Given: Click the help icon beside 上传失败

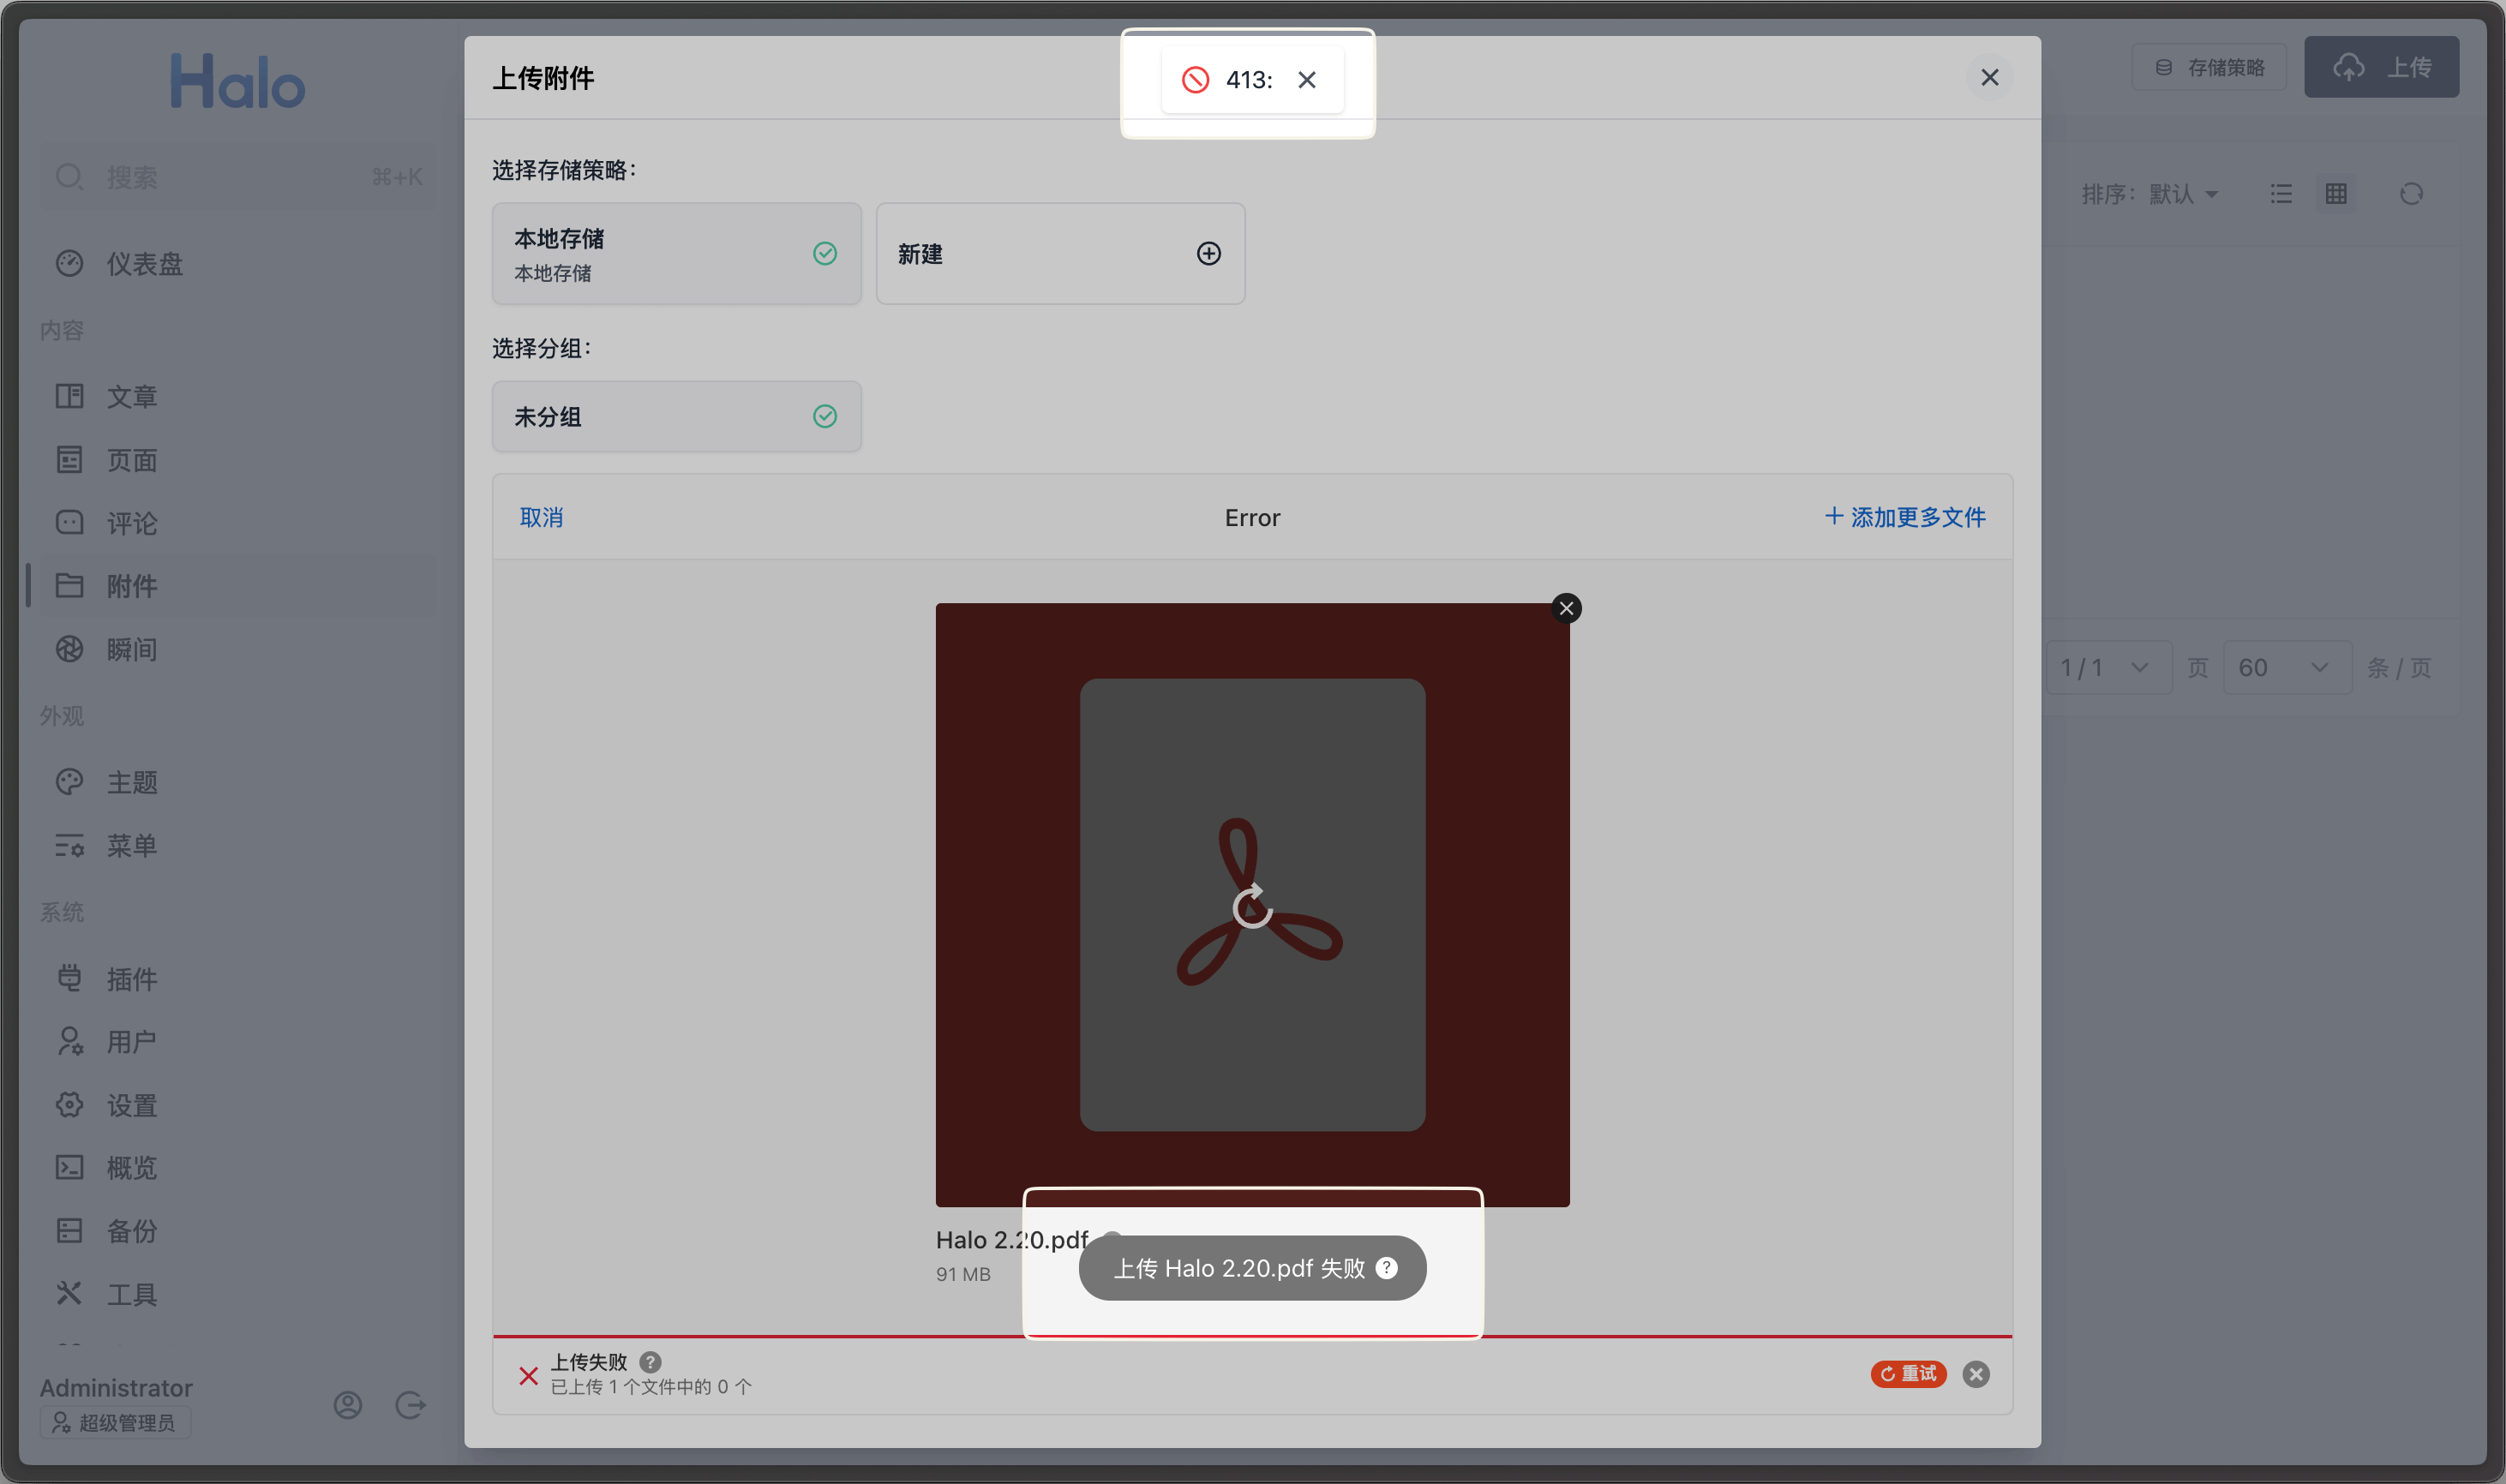Looking at the screenshot, I should coord(650,1362).
